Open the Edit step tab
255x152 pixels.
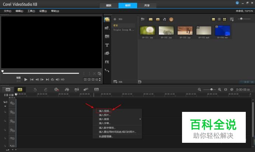click(x=128, y=6)
